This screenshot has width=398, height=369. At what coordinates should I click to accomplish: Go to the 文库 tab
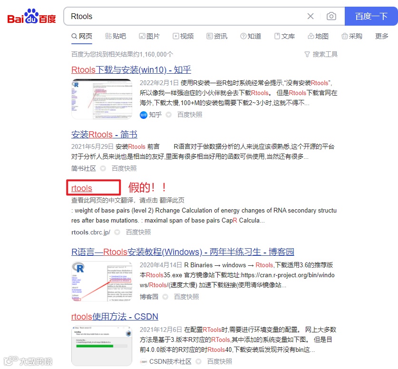click(284, 36)
